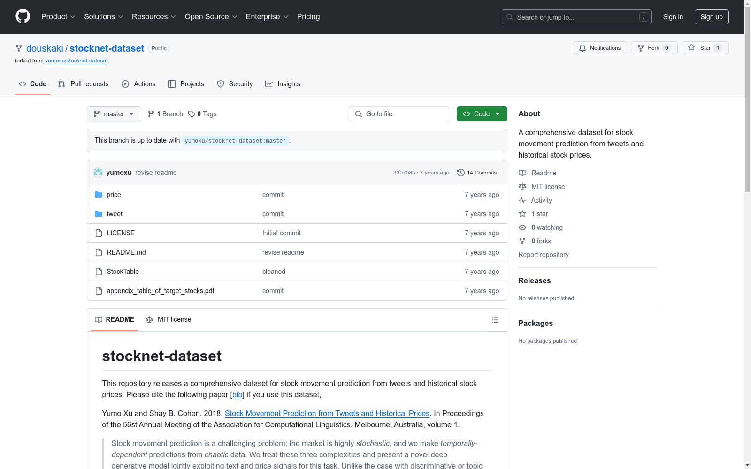Select the Code tab

32,84
